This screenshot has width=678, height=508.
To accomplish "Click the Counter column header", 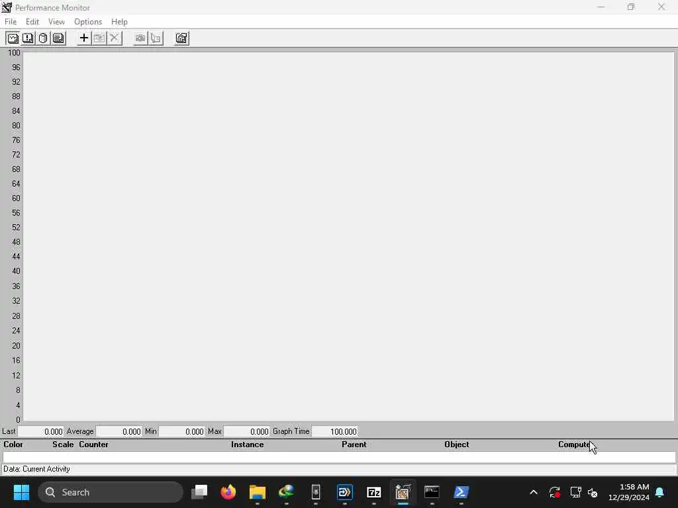I will (x=93, y=444).
